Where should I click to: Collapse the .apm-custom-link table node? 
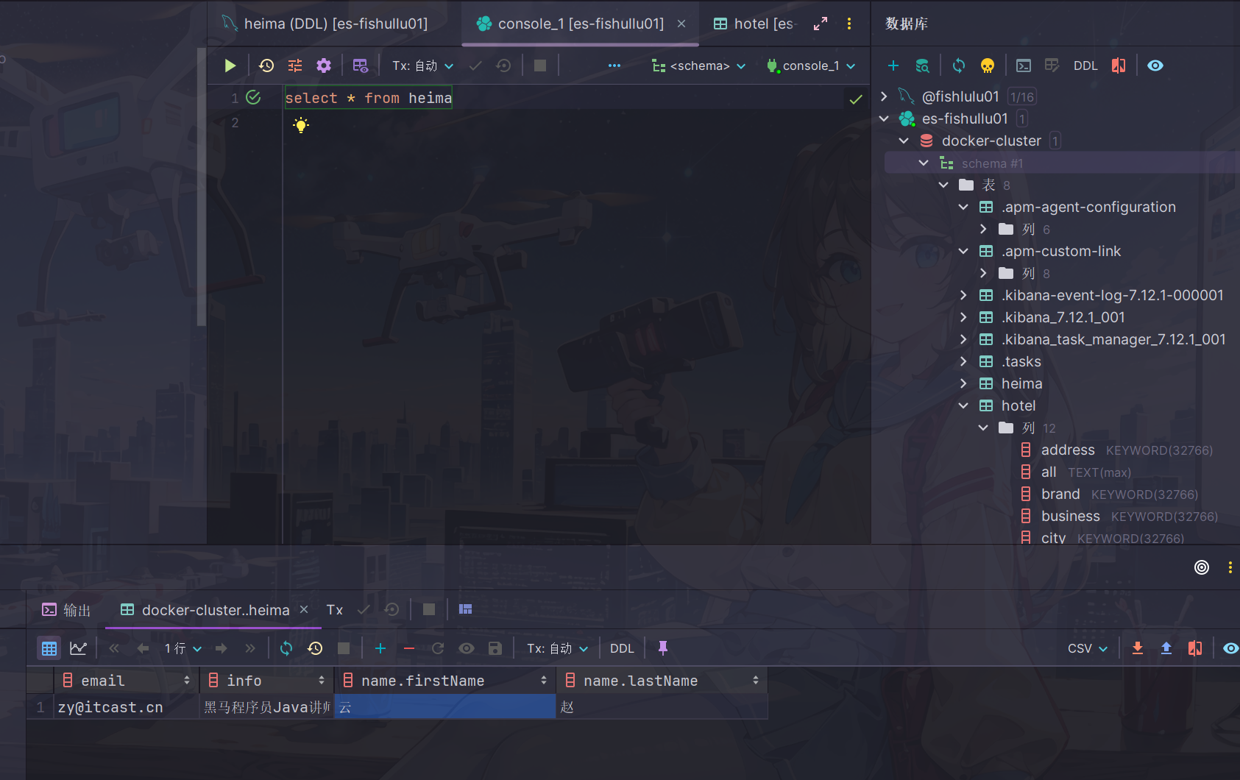(963, 251)
